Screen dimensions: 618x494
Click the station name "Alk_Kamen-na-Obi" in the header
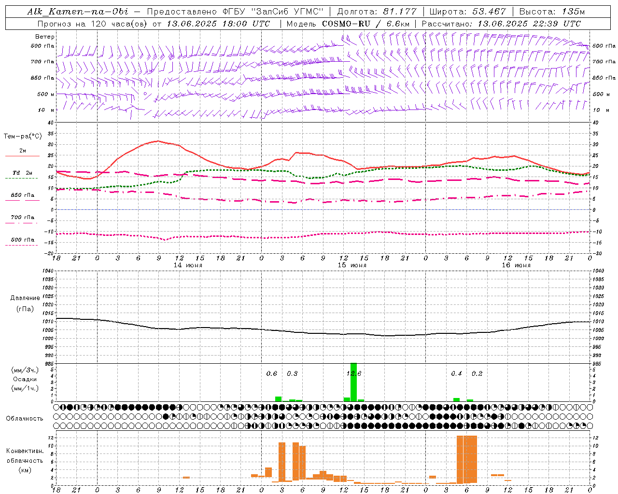point(78,12)
